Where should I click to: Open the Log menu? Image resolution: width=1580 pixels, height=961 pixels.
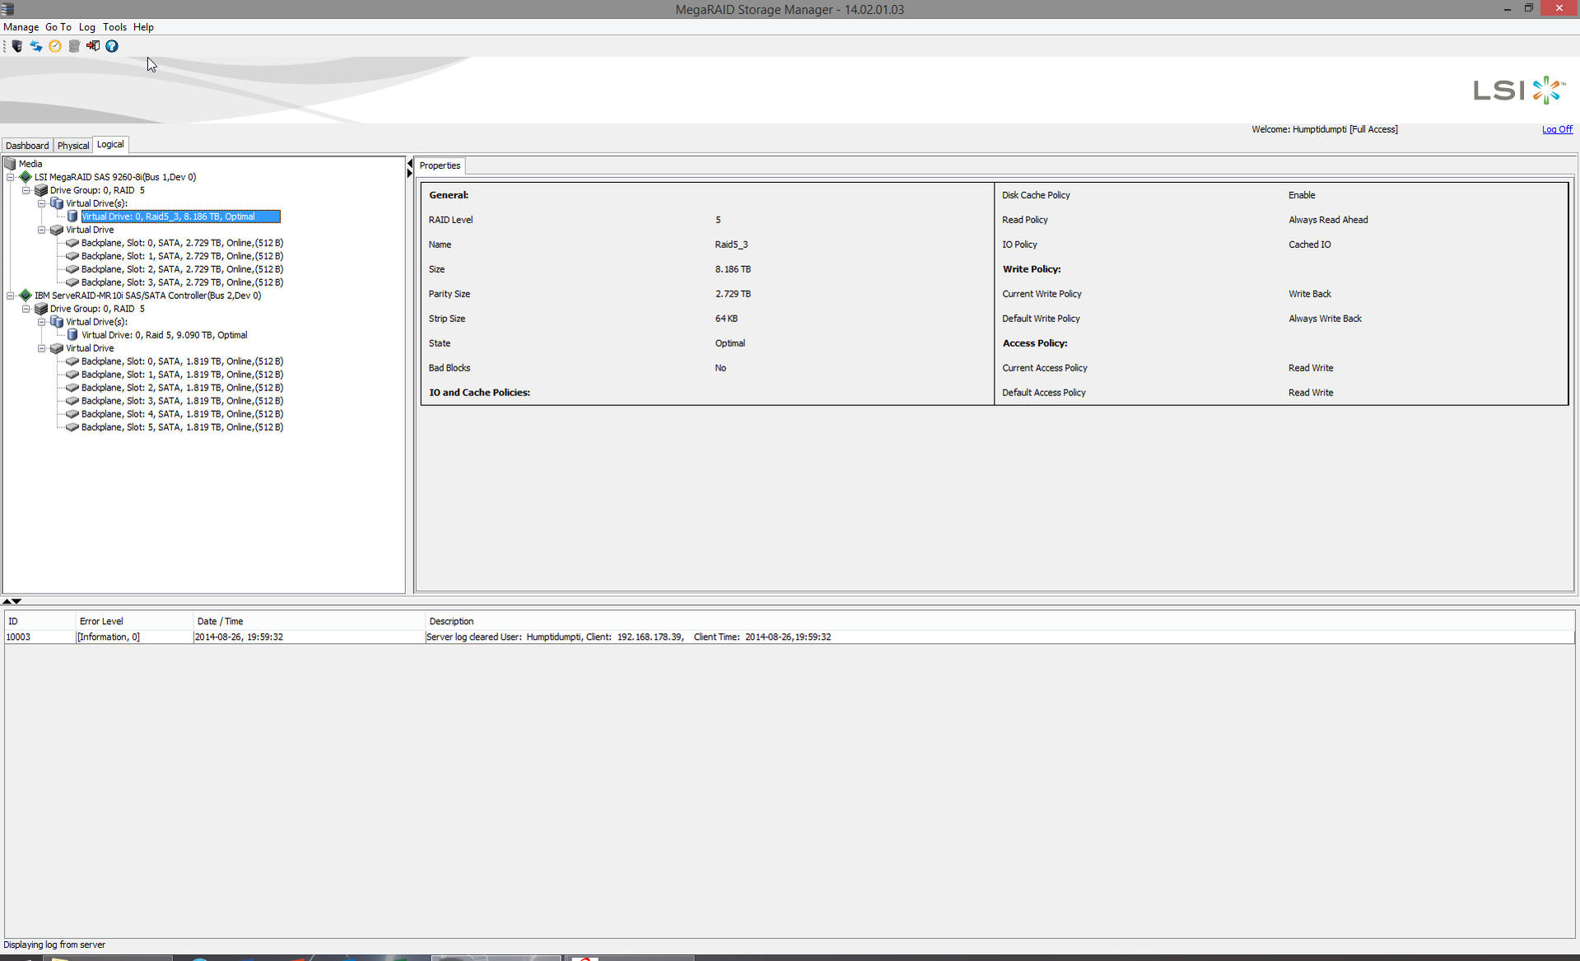(x=87, y=27)
